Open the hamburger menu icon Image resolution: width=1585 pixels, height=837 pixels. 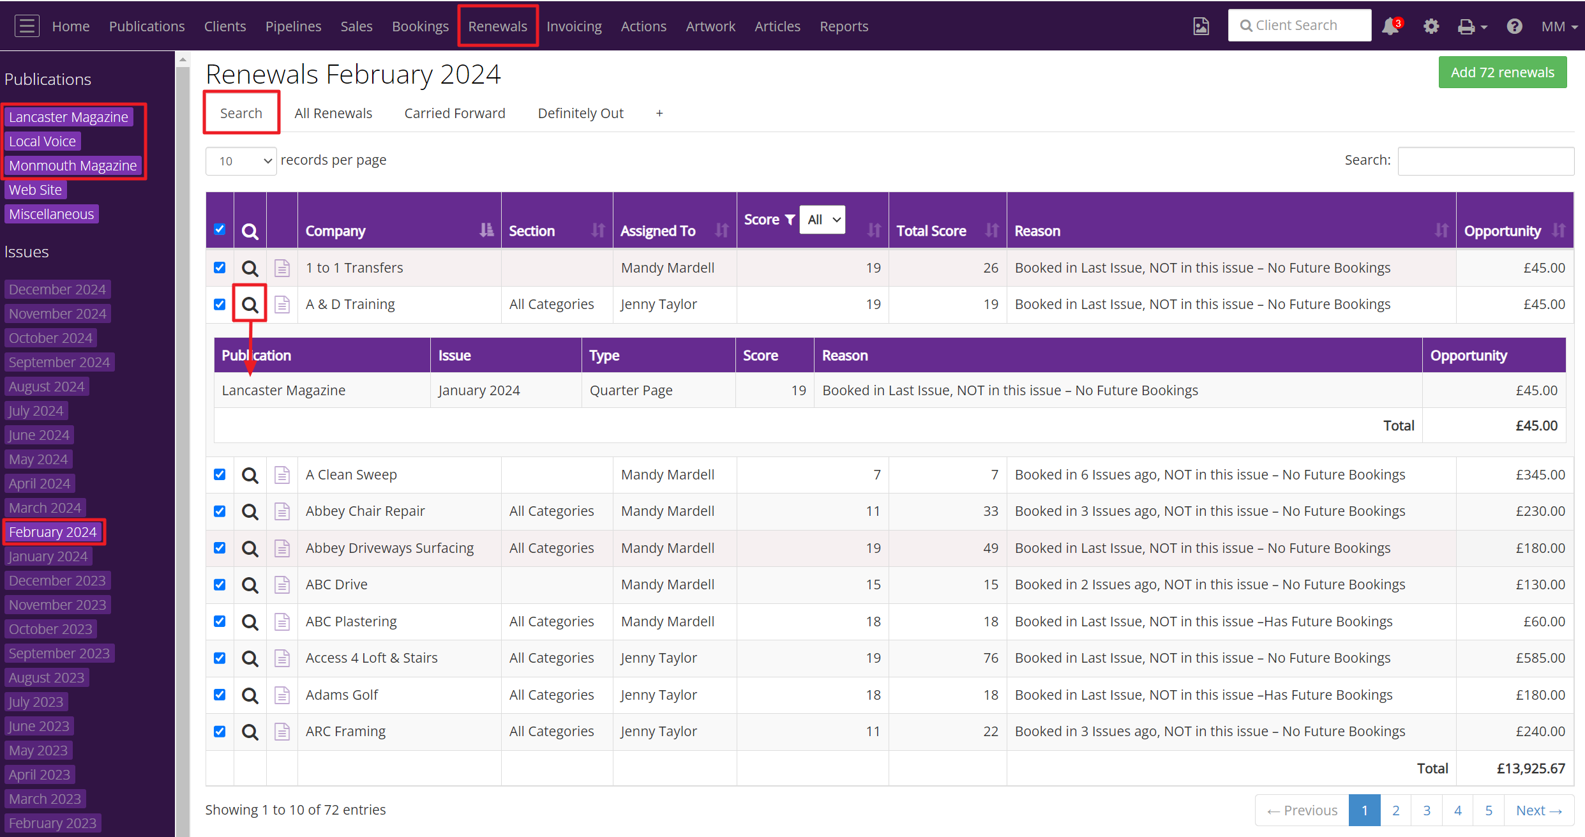(x=27, y=26)
